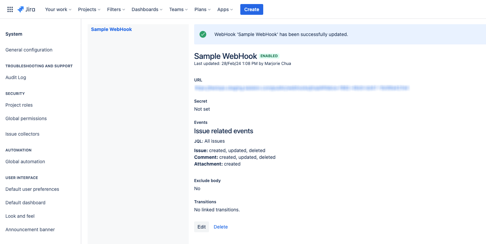Open the Dashboards dropdown
The width and height of the screenshot is (486, 244).
pyautogui.click(x=147, y=9)
